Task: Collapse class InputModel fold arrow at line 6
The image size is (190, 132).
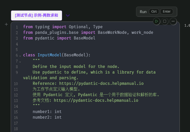Action: tap(20, 56)
